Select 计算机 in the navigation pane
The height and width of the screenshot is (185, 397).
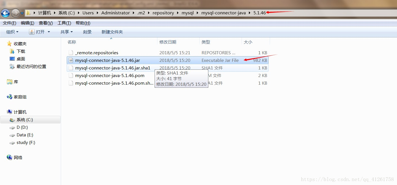(x=20, y=112)
